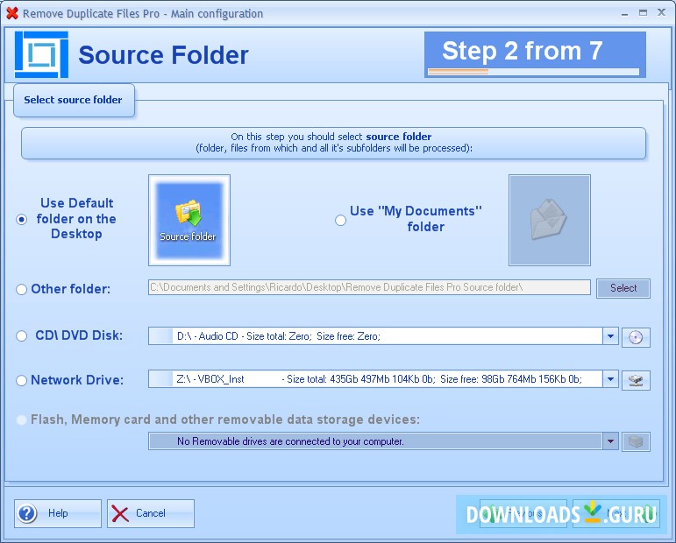Click the My Documents folder image tile
Image resolution: width=676 pixels, height=543 pixels.
(x=549, y=220)
